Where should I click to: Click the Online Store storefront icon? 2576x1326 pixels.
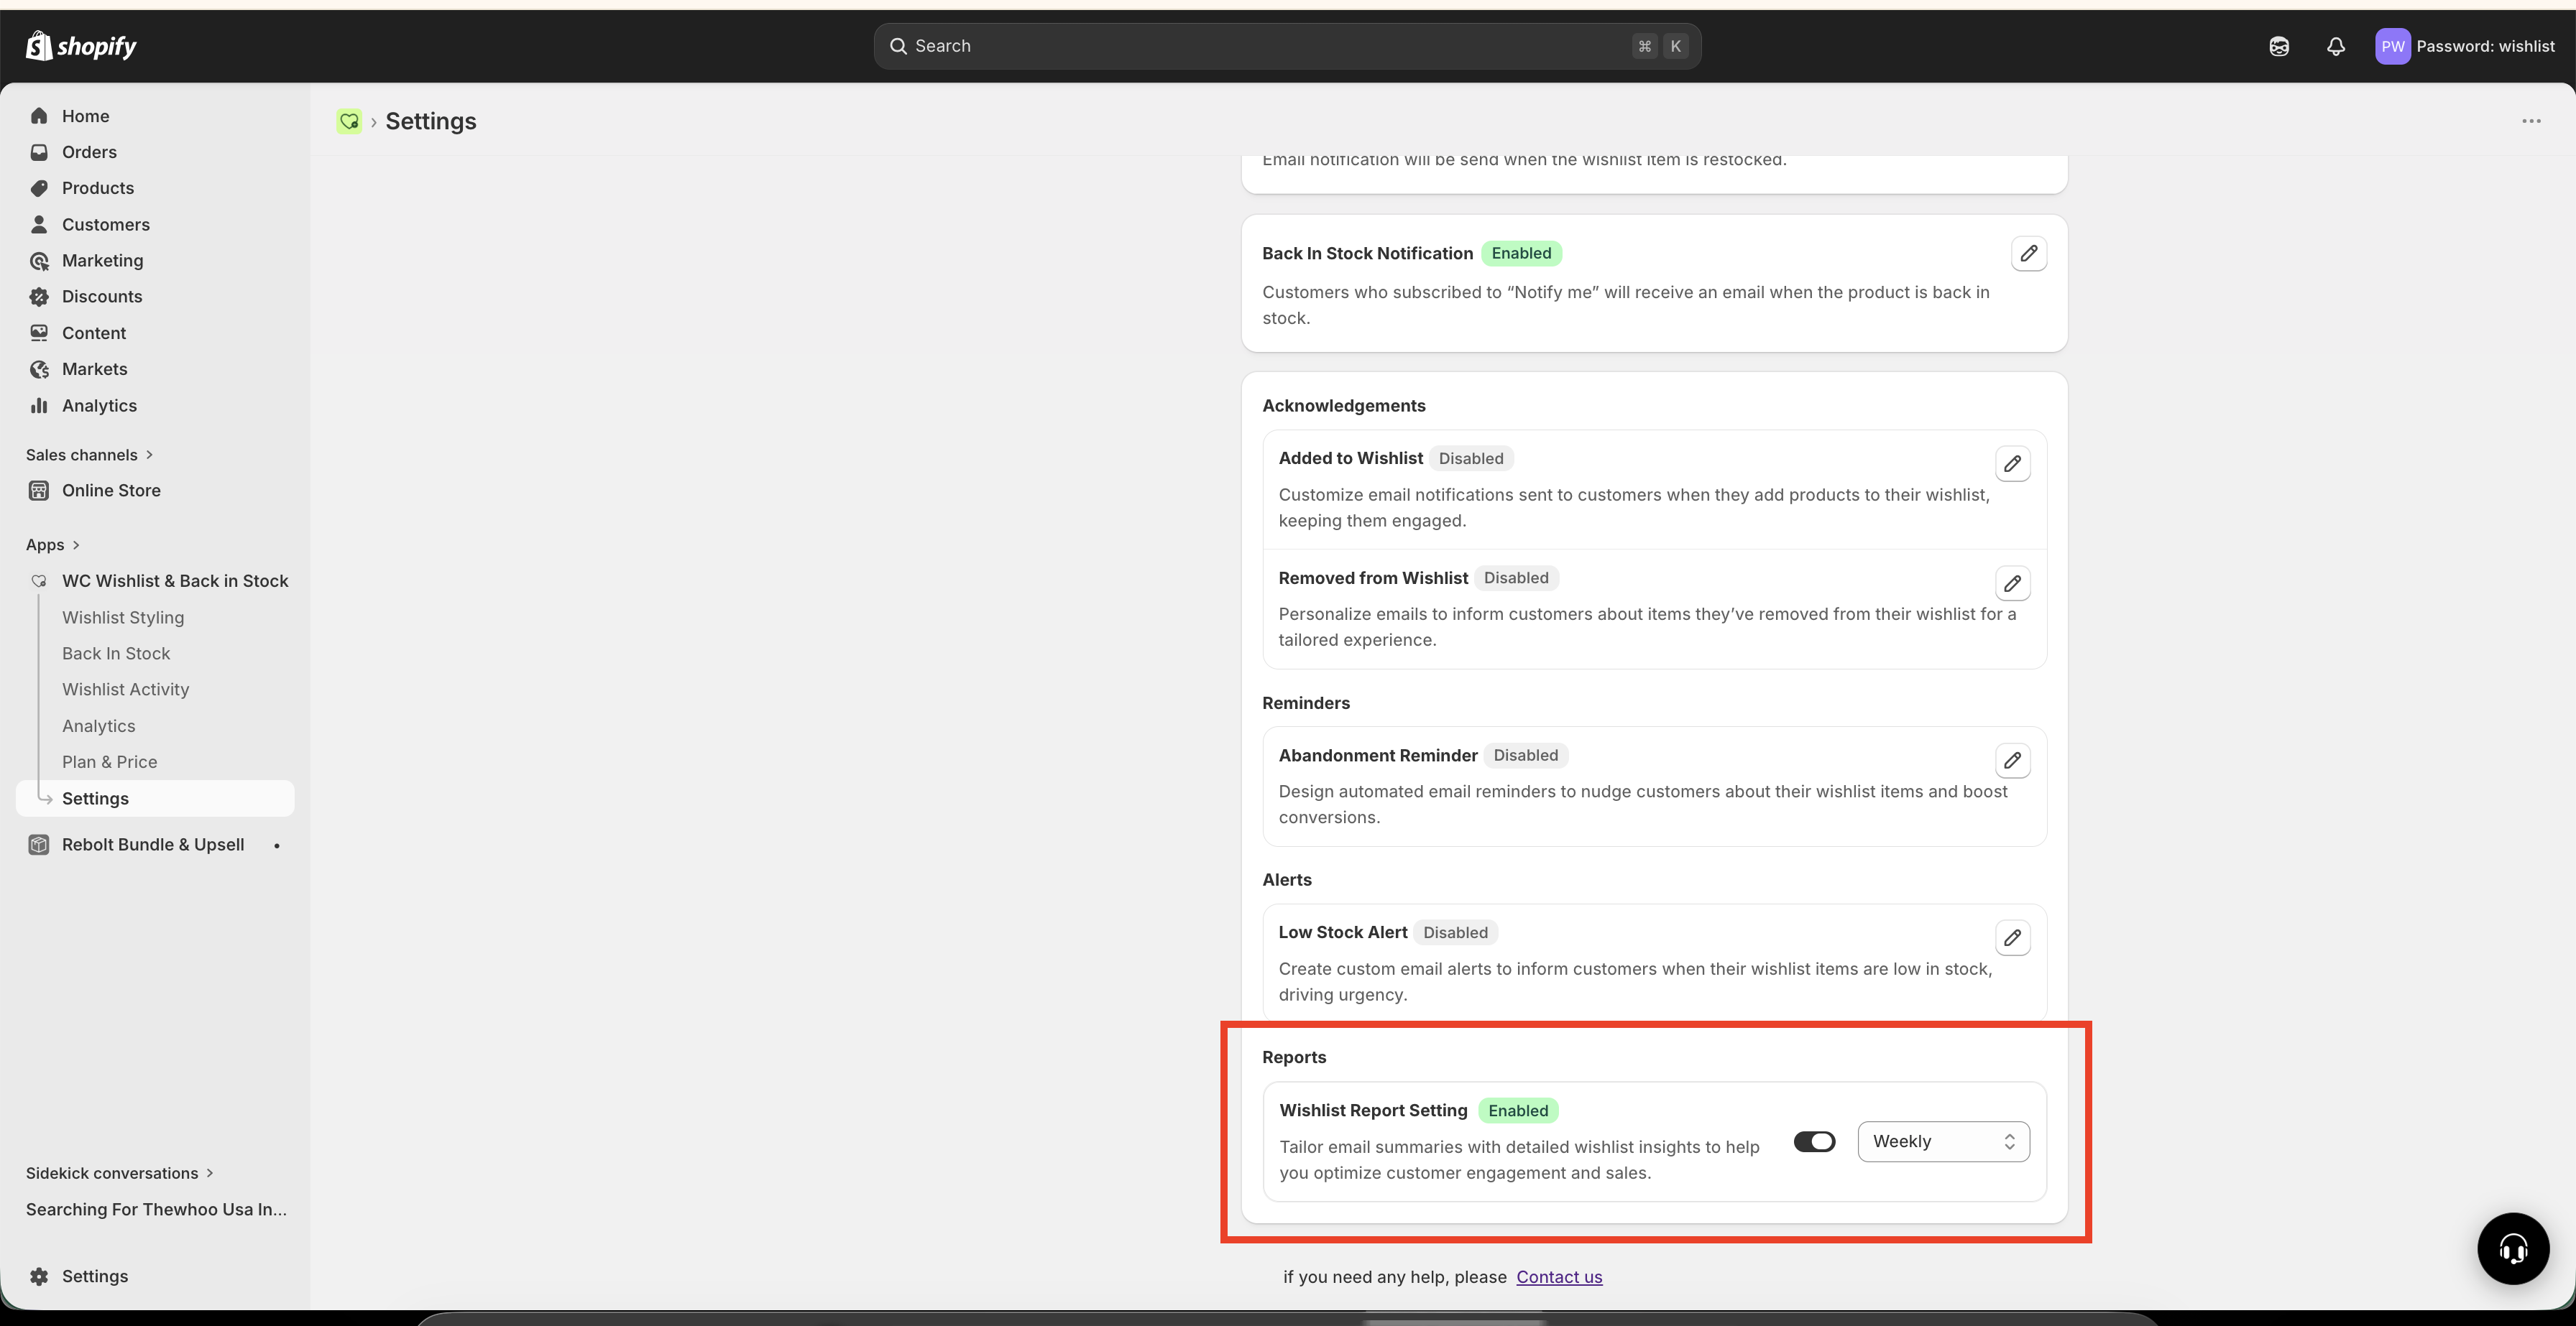(39, 491)
